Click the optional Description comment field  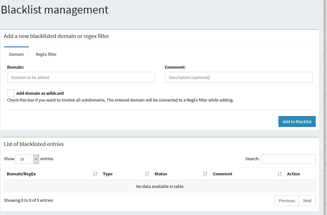[238, 77]
